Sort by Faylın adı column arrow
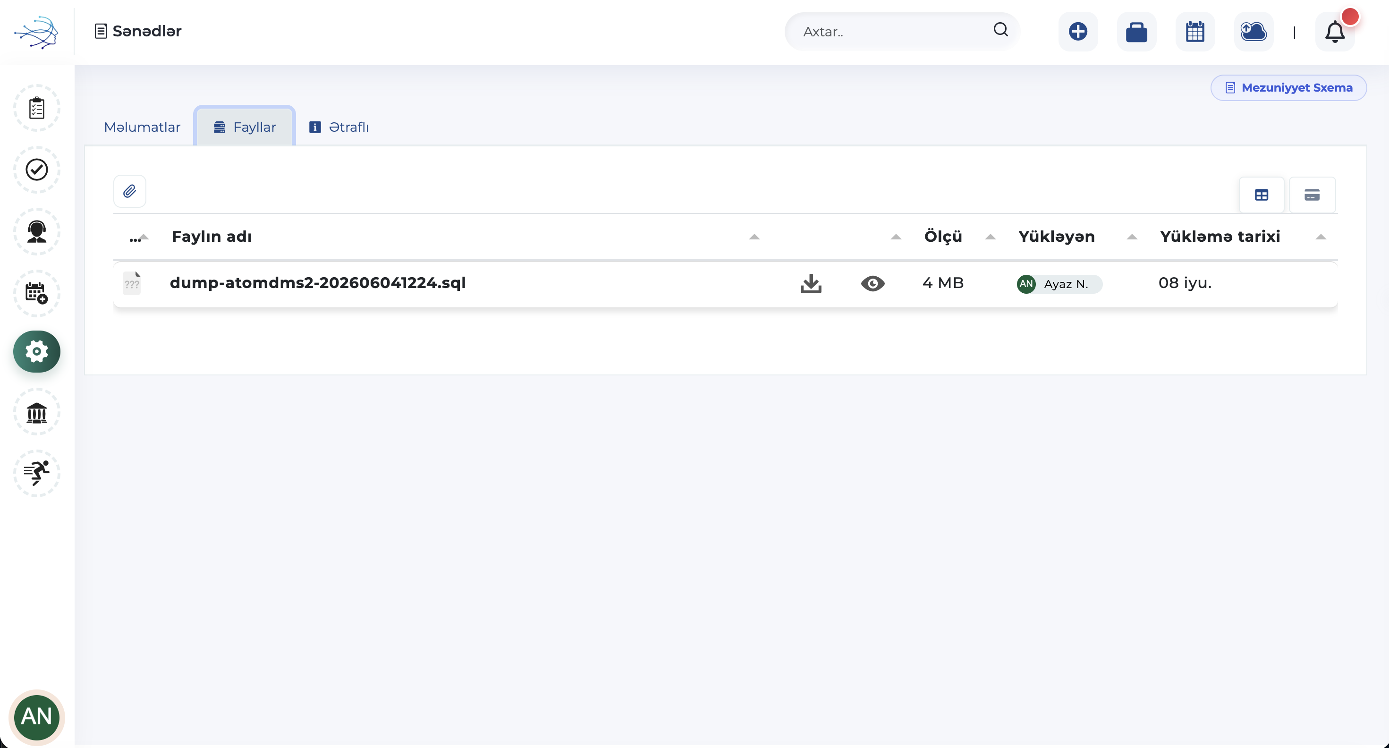1389x748 pixels. click(754, 237)
